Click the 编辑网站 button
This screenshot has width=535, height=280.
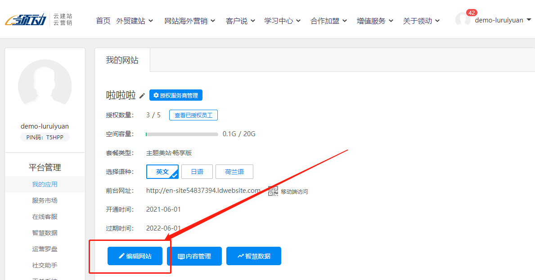(x=135, y=256)
